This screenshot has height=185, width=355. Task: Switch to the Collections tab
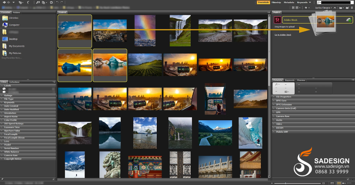click(x=14, y=82)
